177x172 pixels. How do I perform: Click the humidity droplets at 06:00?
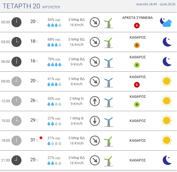(x=54, y=65)
